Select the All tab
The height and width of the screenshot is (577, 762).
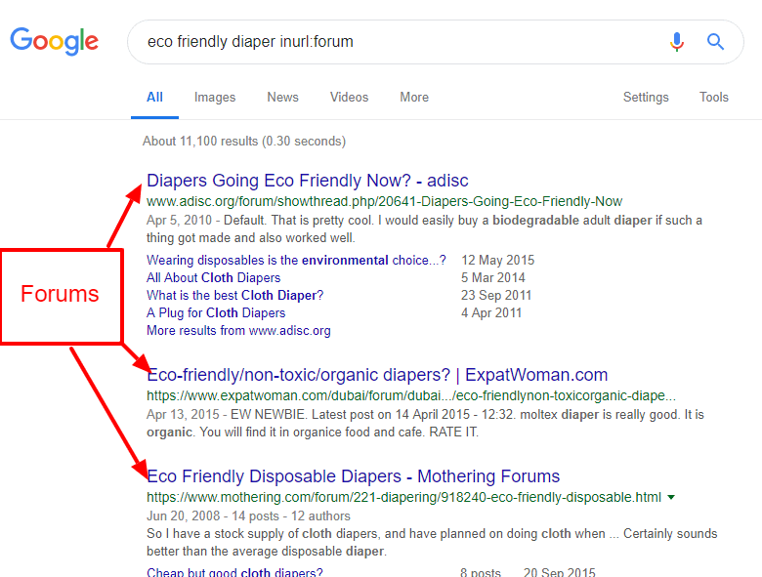click(154, 97)
